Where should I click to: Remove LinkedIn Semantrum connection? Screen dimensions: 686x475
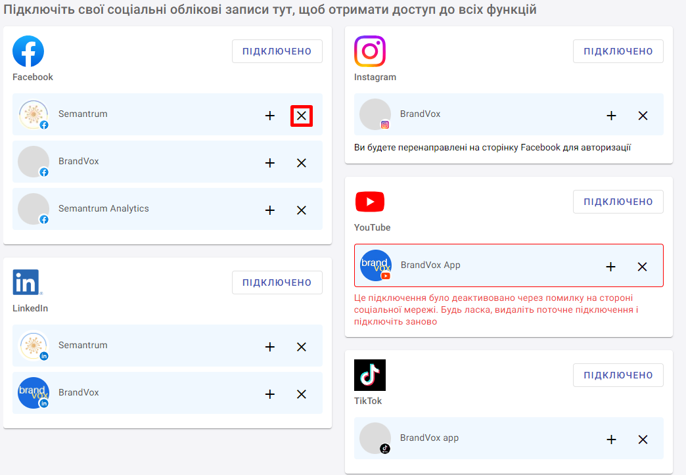pos(302,347)
